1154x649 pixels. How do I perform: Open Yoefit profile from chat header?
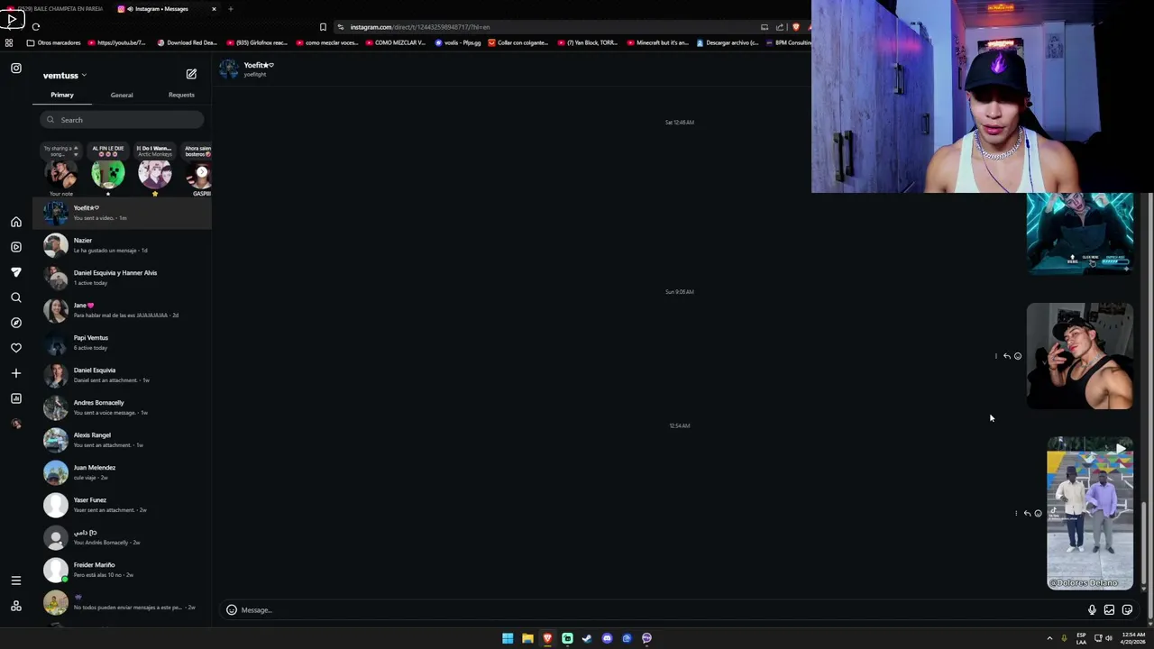tap(246, 69)
